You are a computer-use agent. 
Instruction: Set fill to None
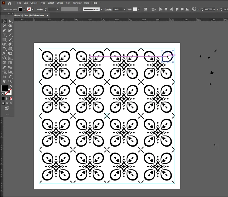[11, 98]
